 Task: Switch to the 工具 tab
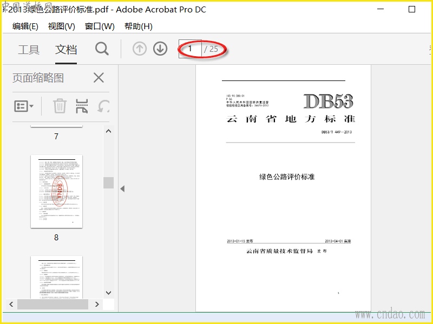(29, 50)
